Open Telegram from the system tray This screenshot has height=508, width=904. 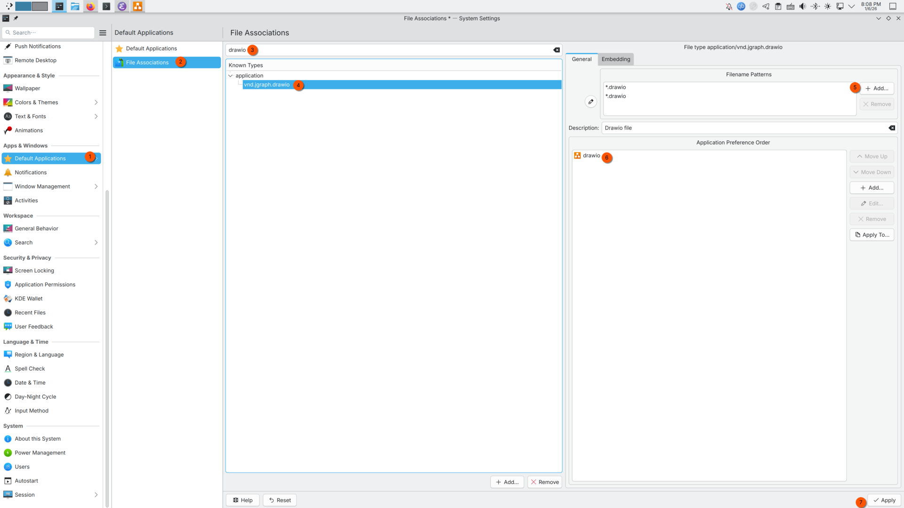tap(766, 6)
